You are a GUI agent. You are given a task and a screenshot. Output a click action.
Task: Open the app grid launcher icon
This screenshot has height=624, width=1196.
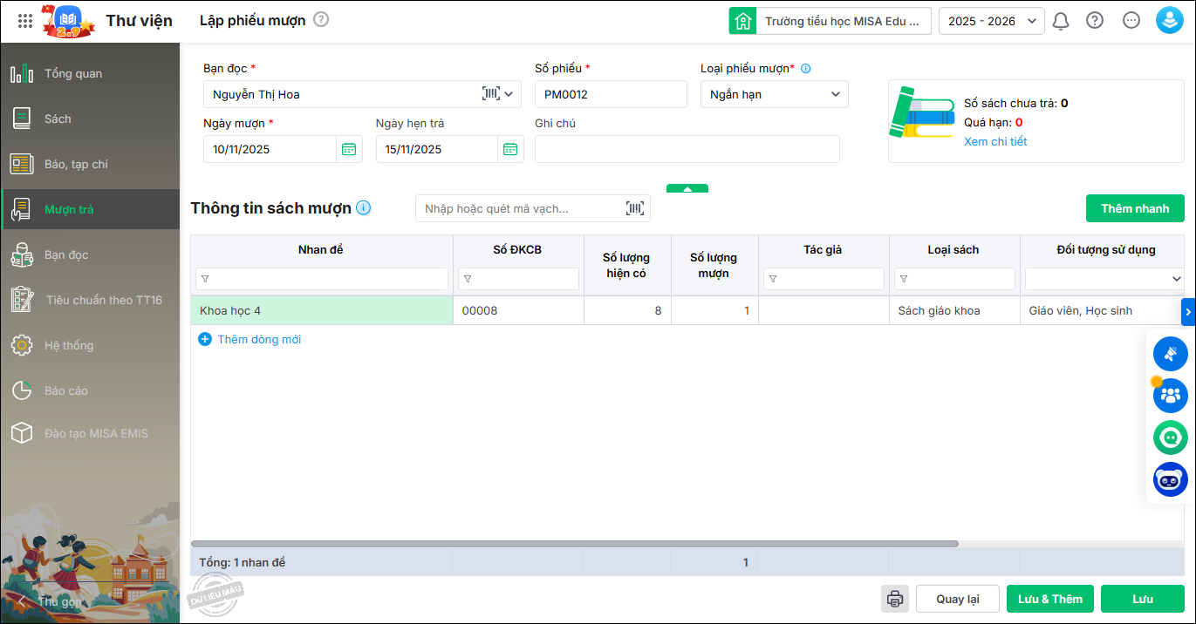click(x=25, y=21)
